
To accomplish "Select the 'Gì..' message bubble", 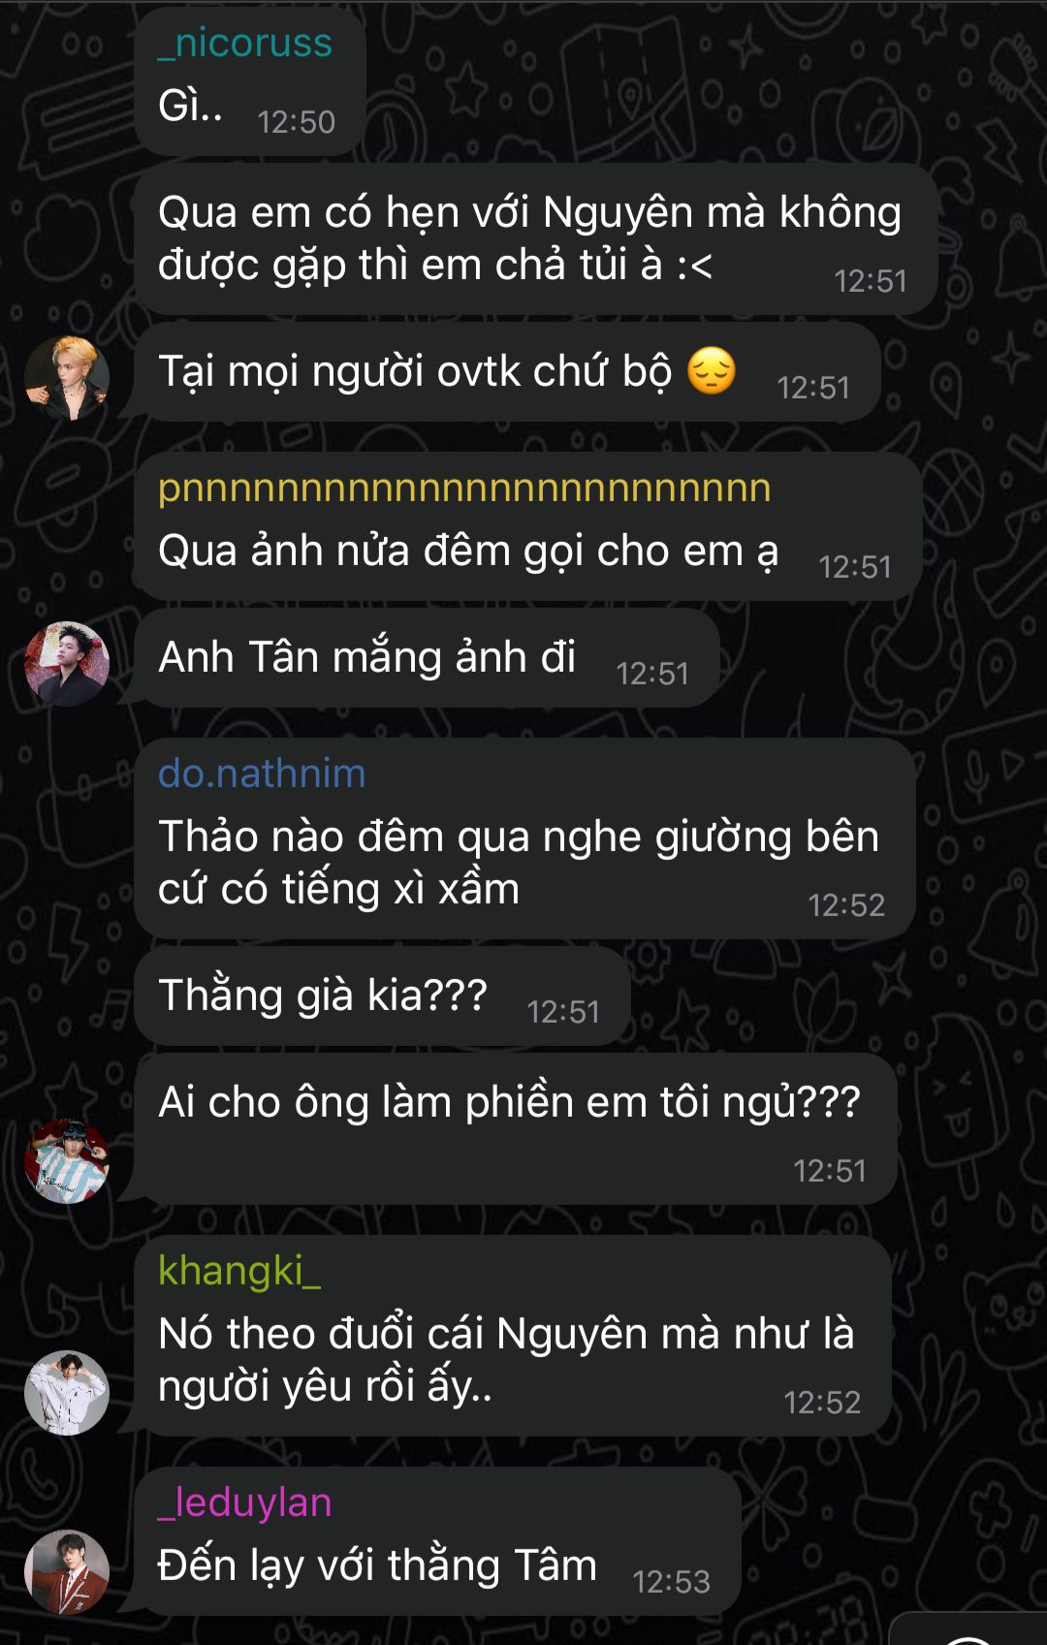I will click(250, 81).
